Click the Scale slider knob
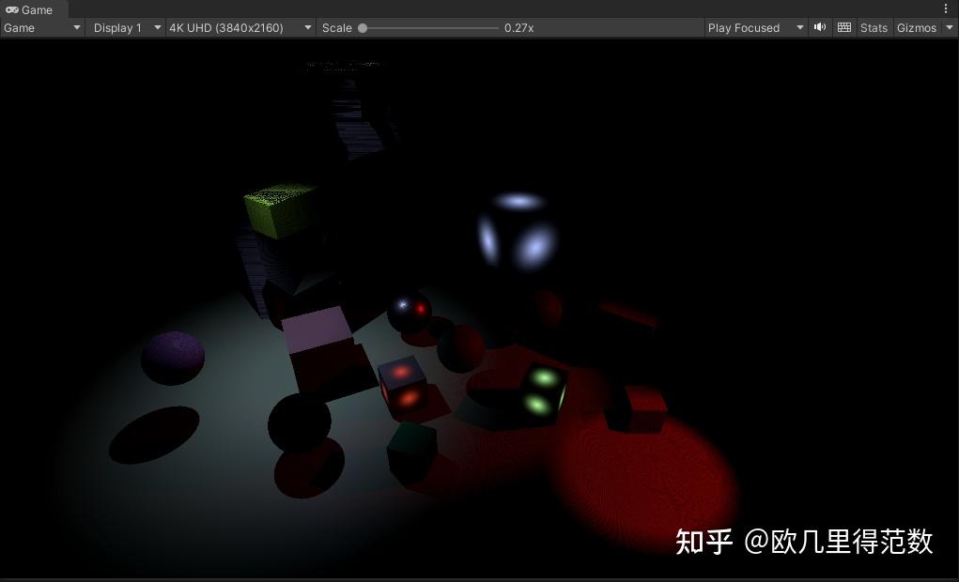The height and width of the screenshot is (582, 959). tap(362, 27)
